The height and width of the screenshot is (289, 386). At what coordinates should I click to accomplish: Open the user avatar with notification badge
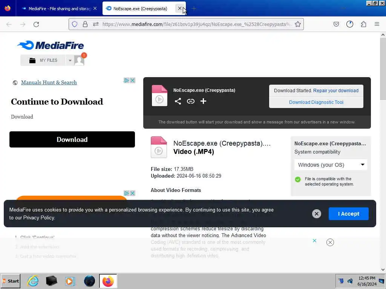coord(79,60)
